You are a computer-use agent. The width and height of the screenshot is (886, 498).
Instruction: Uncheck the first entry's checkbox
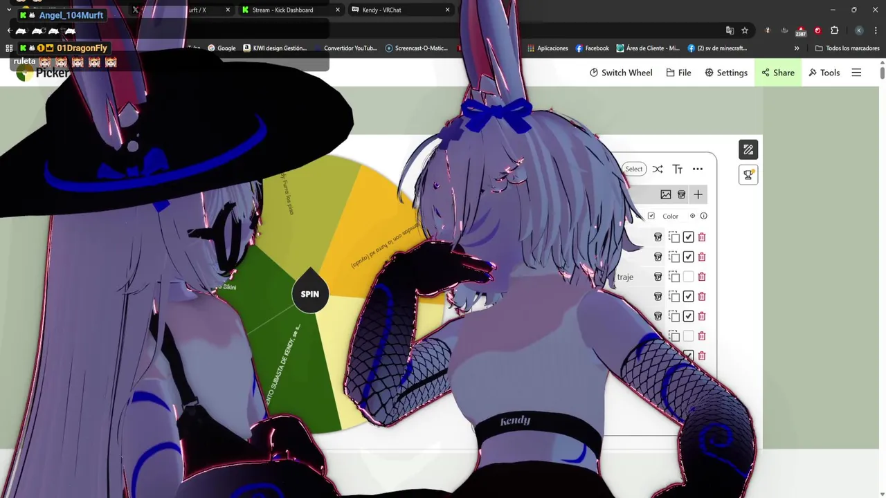688,237
